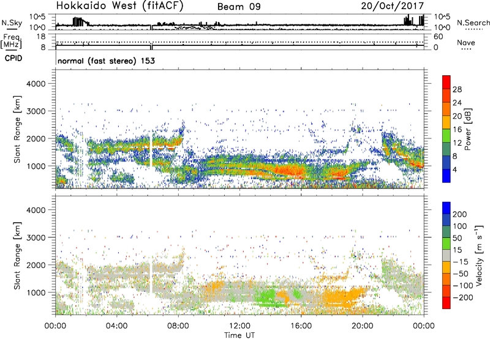Click the 'Hokkaido West (fitACF)' title
The width and height of the screenshot is (490, 339).
click(x=119, y=6)
